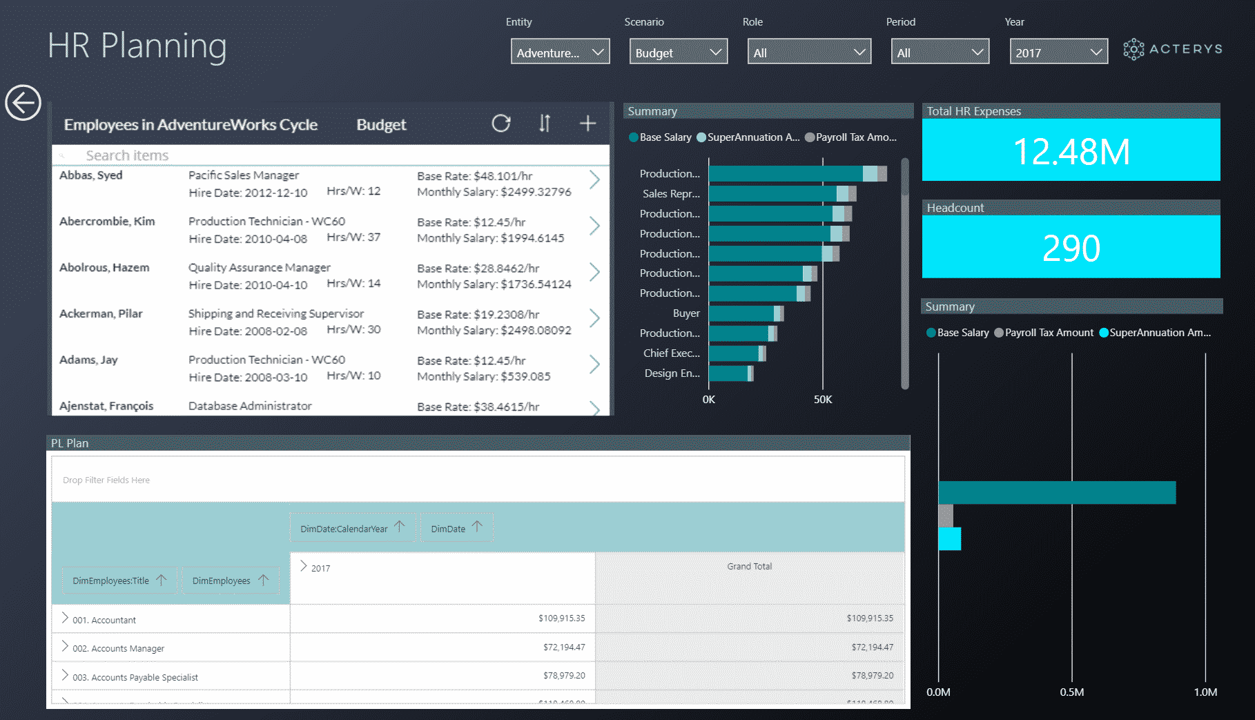Open the Year dropdown showing 2017
The image size is (1255, 720).
1058,51
